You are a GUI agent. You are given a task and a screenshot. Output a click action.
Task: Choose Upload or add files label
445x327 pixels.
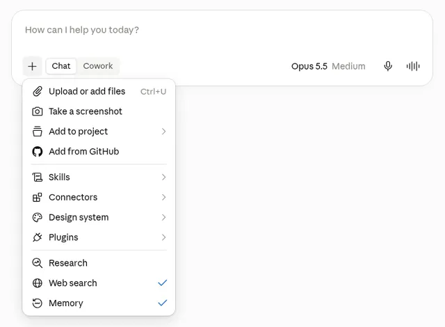point(87,91)
